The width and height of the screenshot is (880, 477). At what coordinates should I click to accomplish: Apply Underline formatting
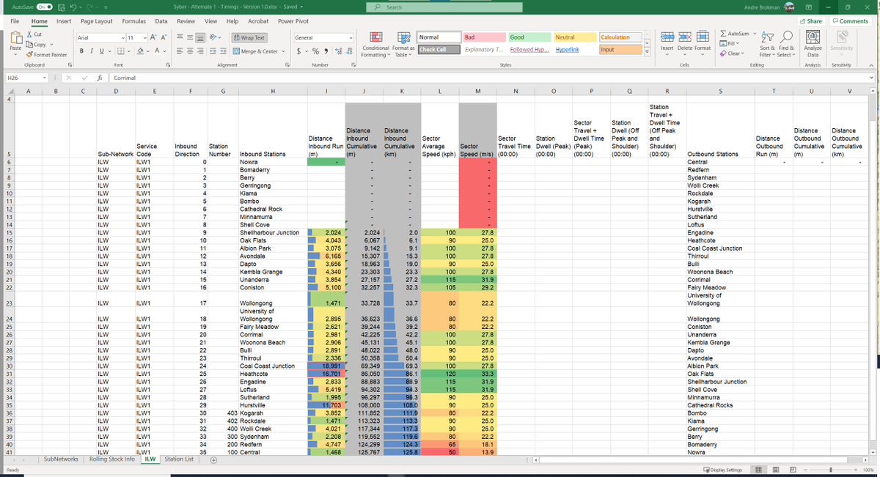(103, 51)
